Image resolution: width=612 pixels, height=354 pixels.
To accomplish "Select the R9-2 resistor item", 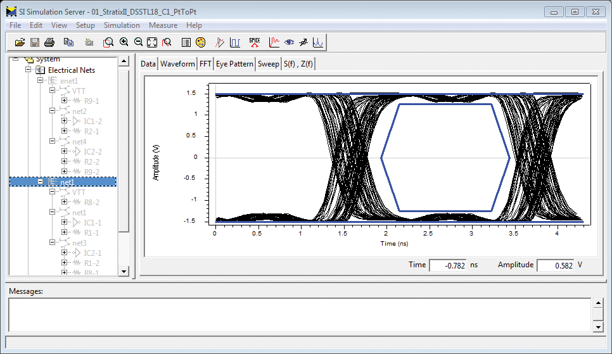I will (91, 172).
